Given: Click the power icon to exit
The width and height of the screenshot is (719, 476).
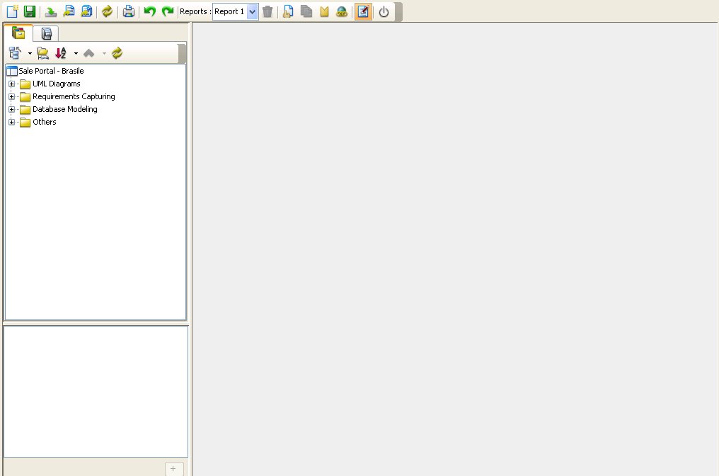Looking at the screenshot, I should [384, 11].
